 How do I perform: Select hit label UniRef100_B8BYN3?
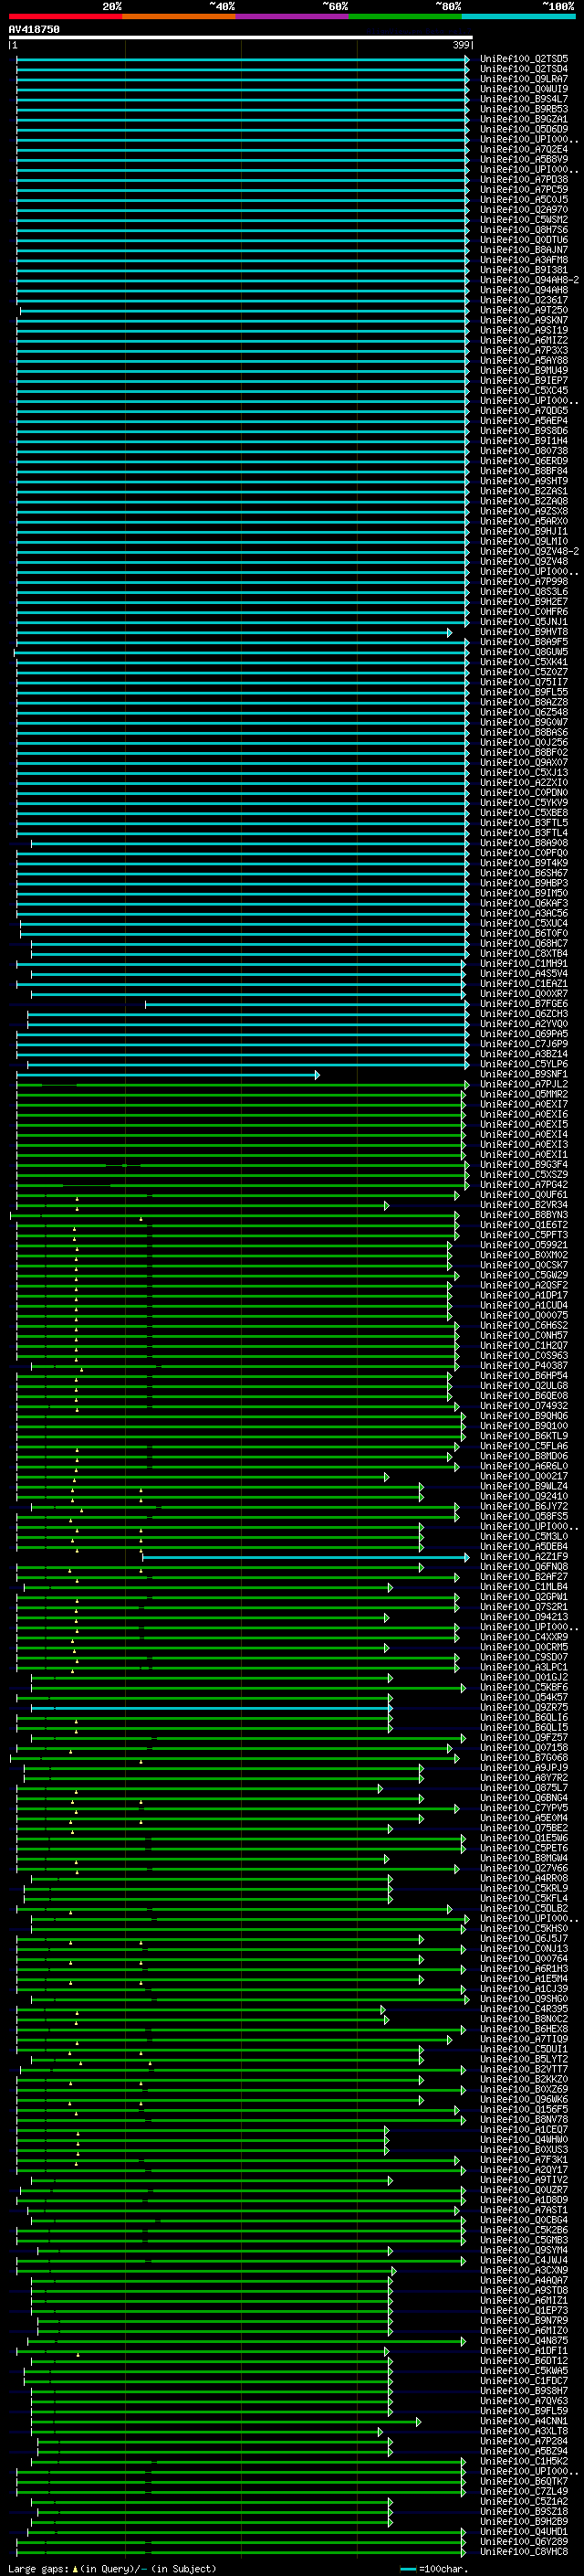[x=523, y=1215]
